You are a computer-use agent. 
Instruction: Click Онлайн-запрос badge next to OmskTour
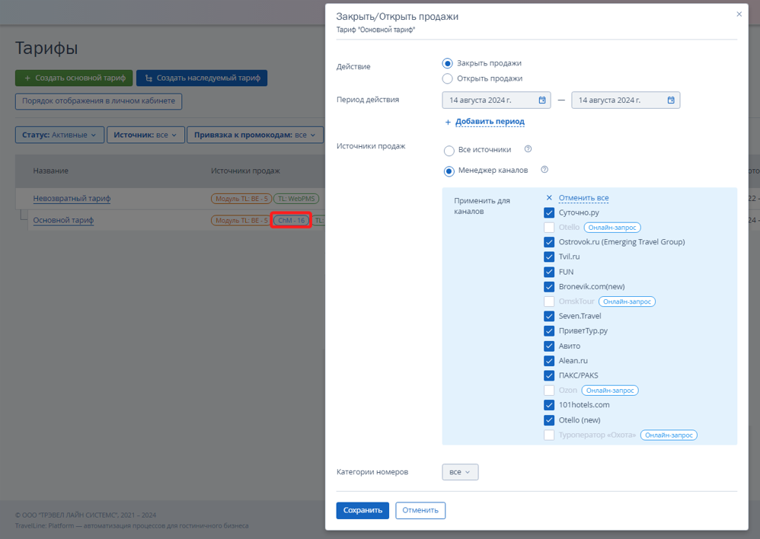[627, 301]
